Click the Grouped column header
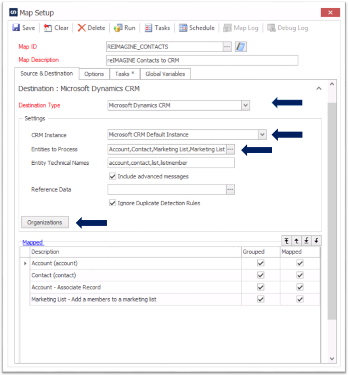Viewport: 349px width, 375px height. click(x=260, y=252)
